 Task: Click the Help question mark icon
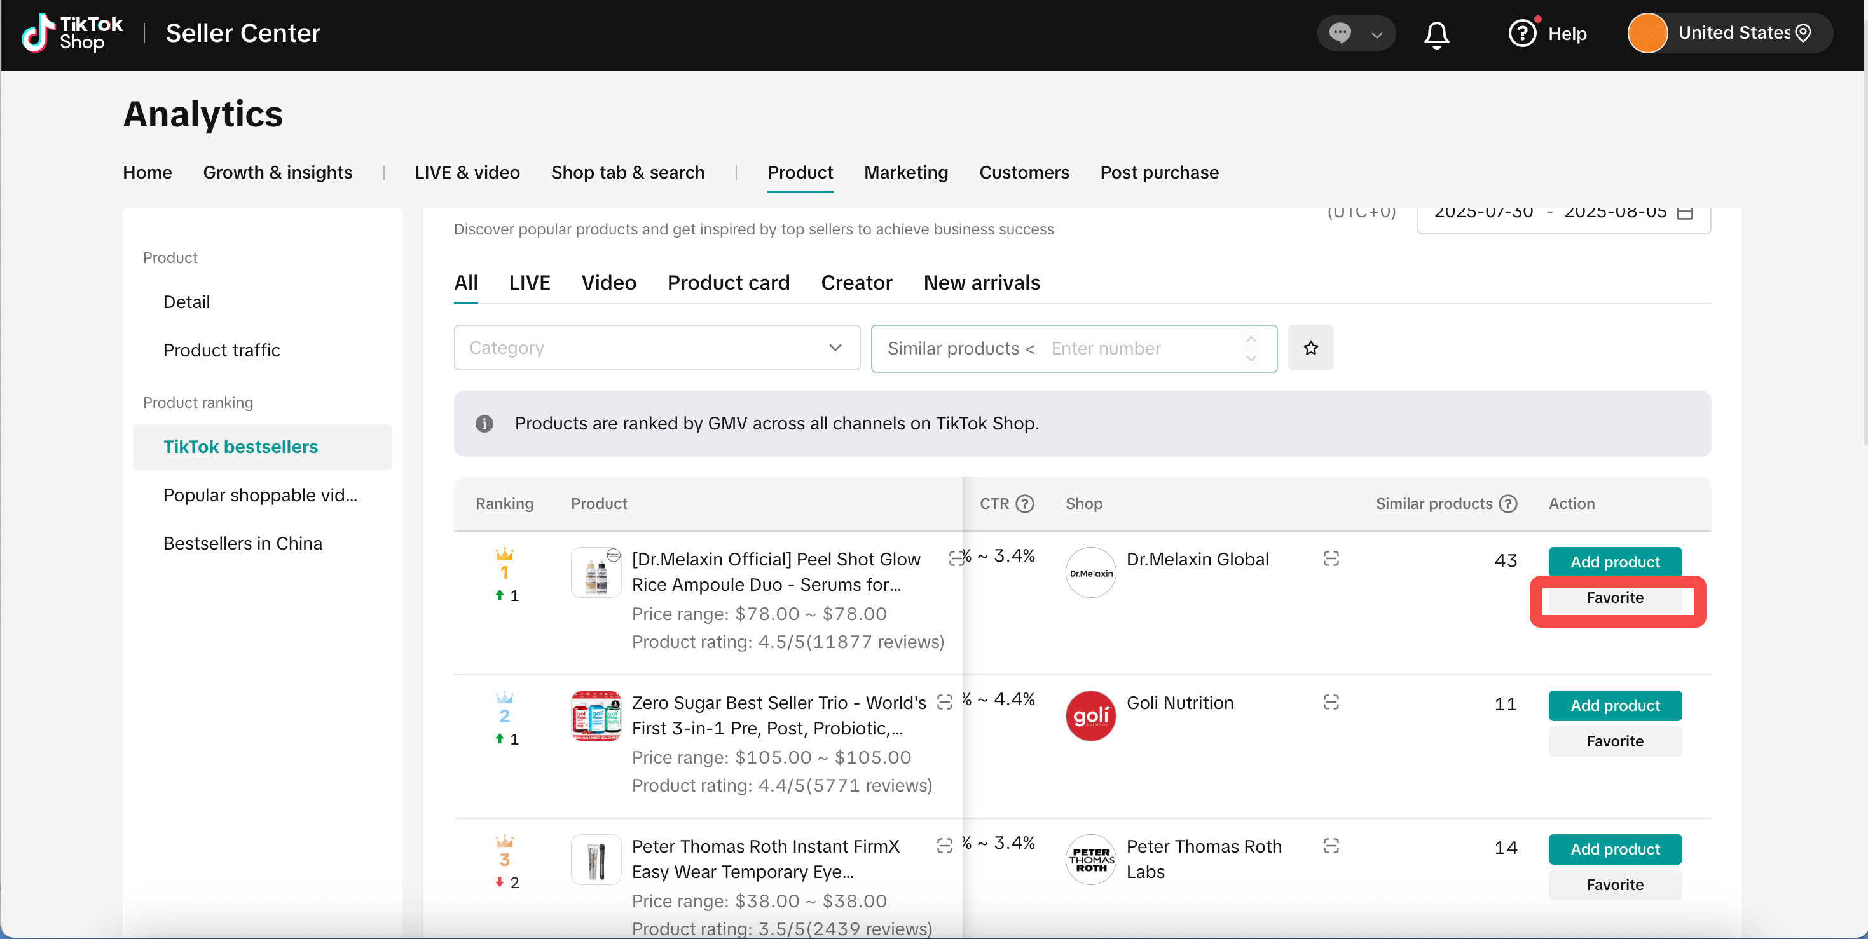pos(1522,33)
